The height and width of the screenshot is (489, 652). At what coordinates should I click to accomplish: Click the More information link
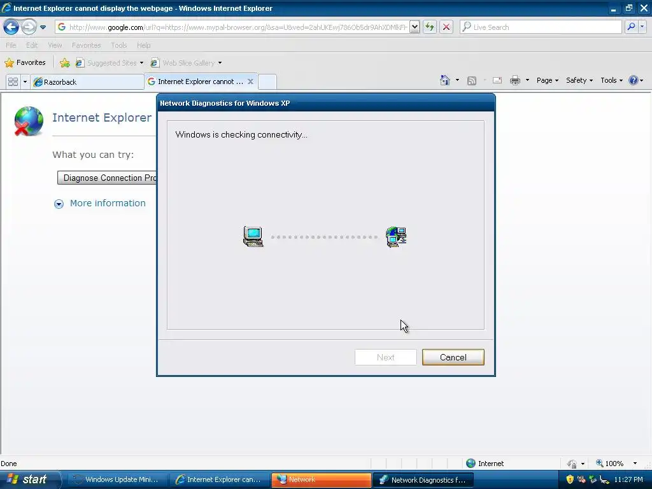(108, 203)
